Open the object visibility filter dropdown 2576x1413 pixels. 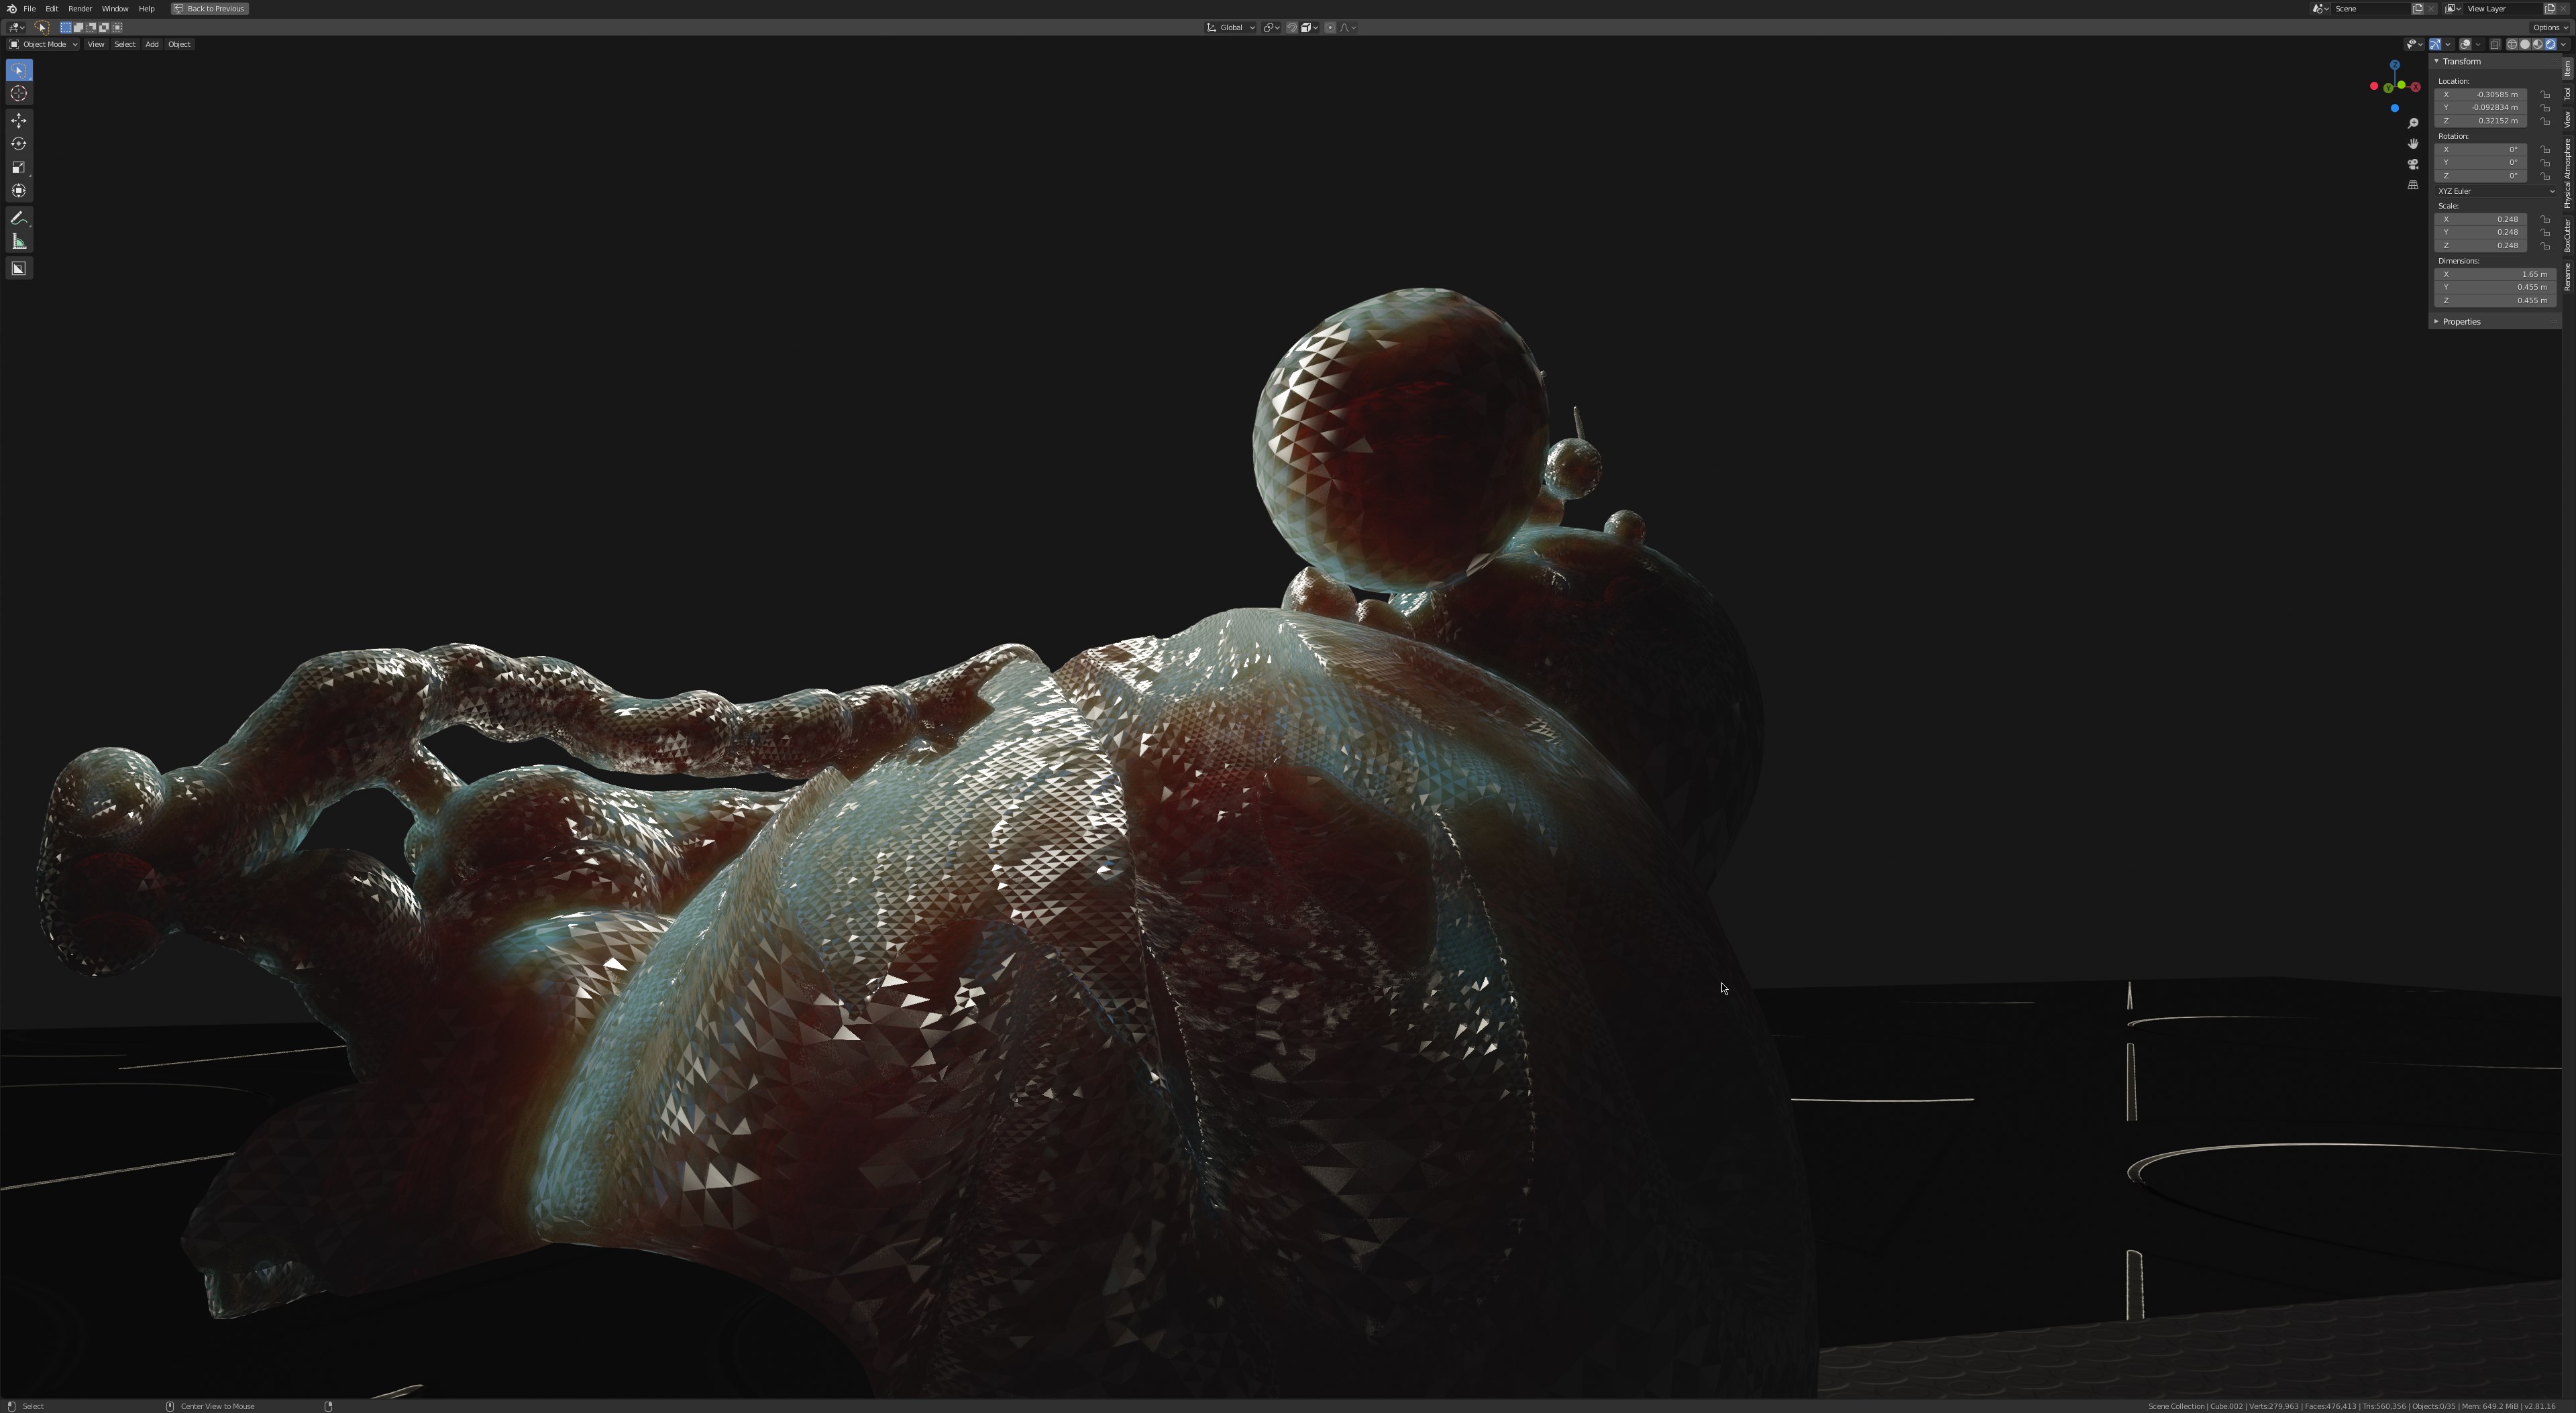click(x=2415, y=44)
